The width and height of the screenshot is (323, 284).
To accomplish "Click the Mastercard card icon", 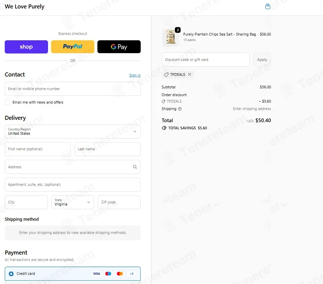I will [x=120, y=274].
